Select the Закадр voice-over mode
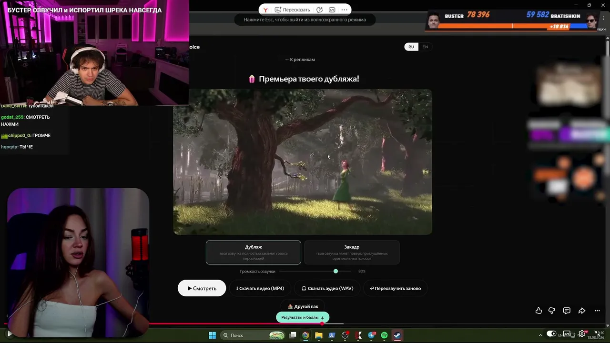 tap(352, 252)
